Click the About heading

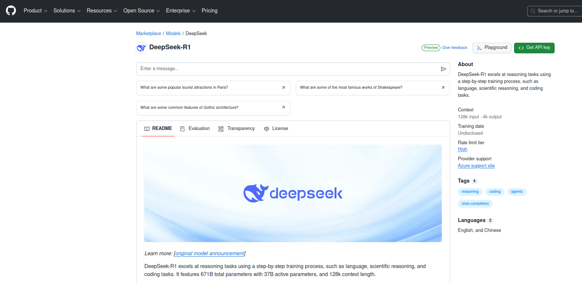point(466,64)
